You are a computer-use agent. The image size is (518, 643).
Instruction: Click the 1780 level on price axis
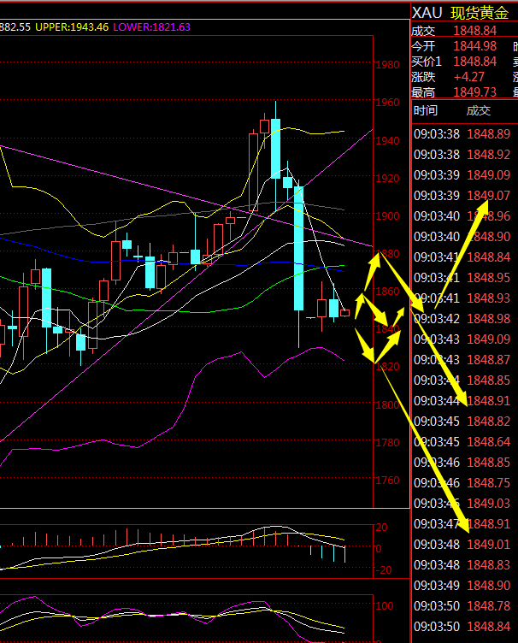click(387, 442)
